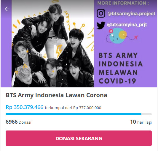Click the black-and-white group photo
This screenshot has height=151, width=158.
pyautogui.click(x=53, y=44)
